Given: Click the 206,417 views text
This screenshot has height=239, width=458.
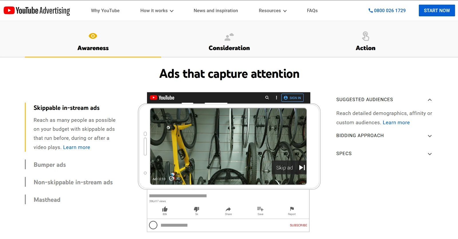Looking at the screenshot, I should tap(157, 201).
